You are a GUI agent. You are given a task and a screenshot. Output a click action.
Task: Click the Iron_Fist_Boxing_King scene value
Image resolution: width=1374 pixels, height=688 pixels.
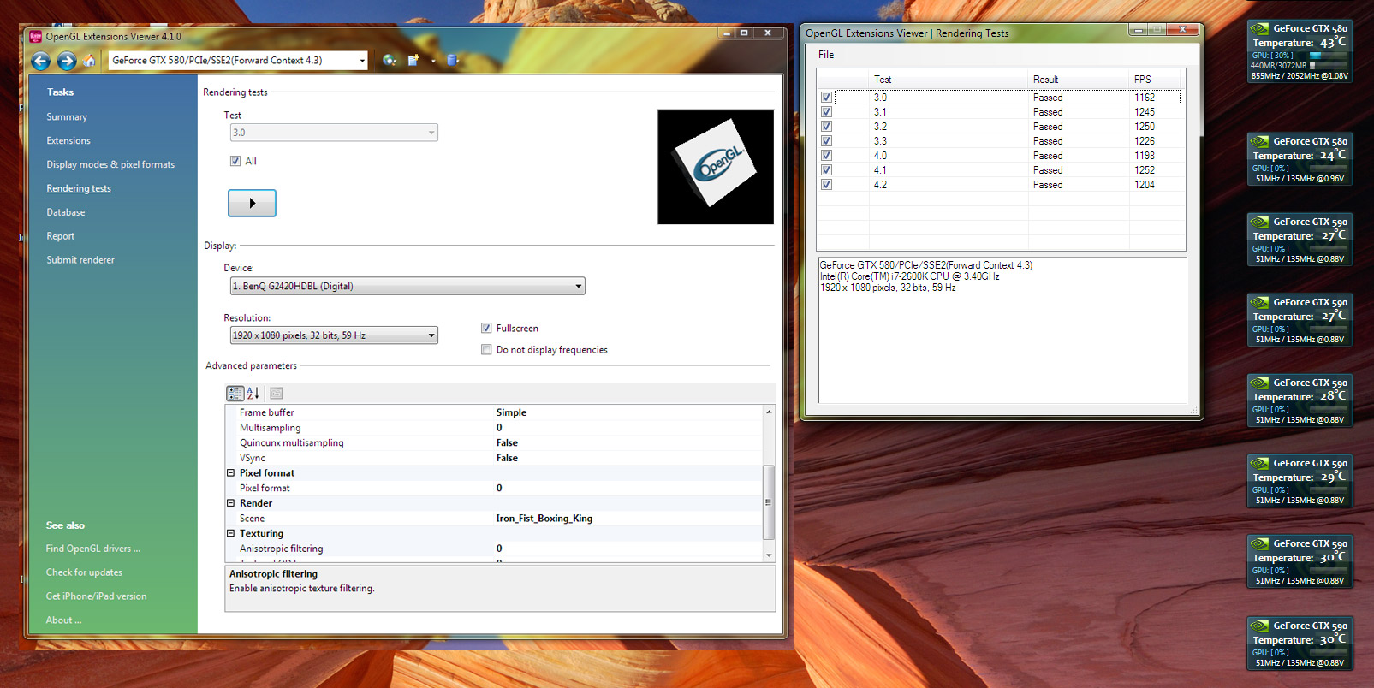(x=544, y=519)
